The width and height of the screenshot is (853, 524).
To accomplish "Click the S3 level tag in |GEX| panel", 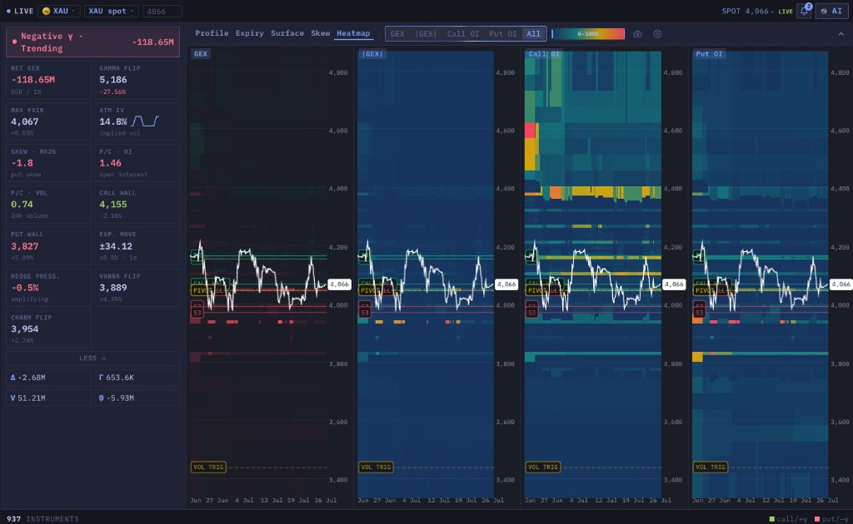I will point(365,313).
